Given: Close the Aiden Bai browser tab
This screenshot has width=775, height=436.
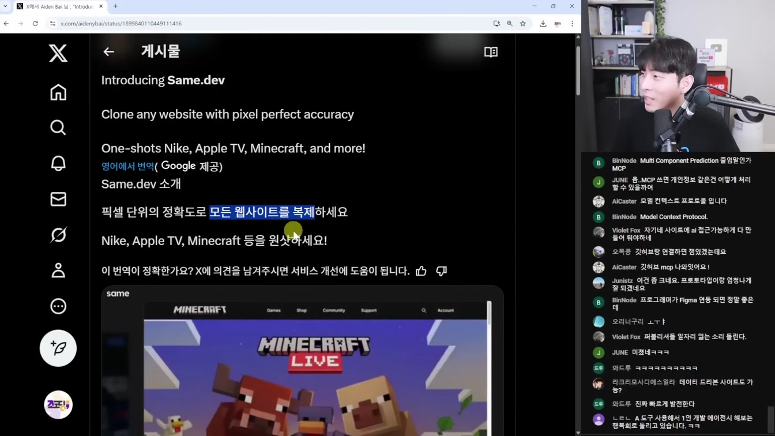Looking at the screenshot, I should pyautogui.click(x=101, y=6).
